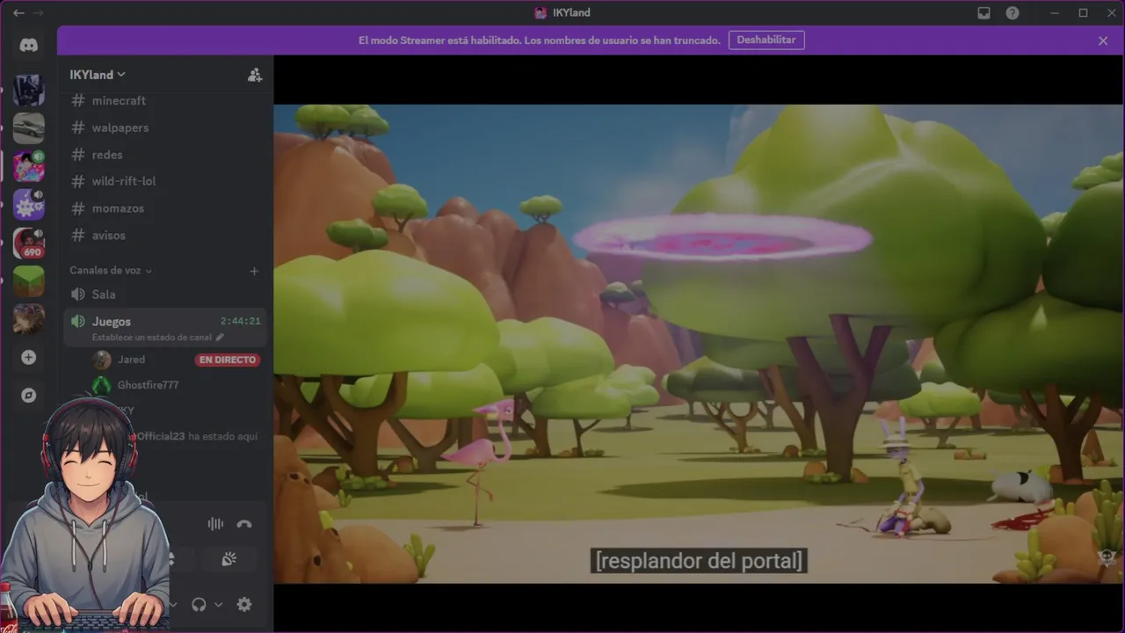Viewport: 1125px width, 633px height.
Task: Open the soundboard megaphone button
Action: click(x=229, y=559)
